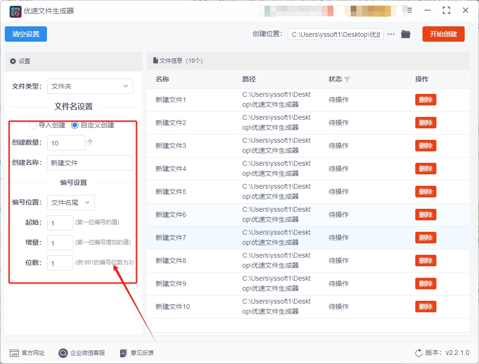The image size is (479, 364).
Task: Remove 新建文件10 with its 删除 button
Action: 425,307
